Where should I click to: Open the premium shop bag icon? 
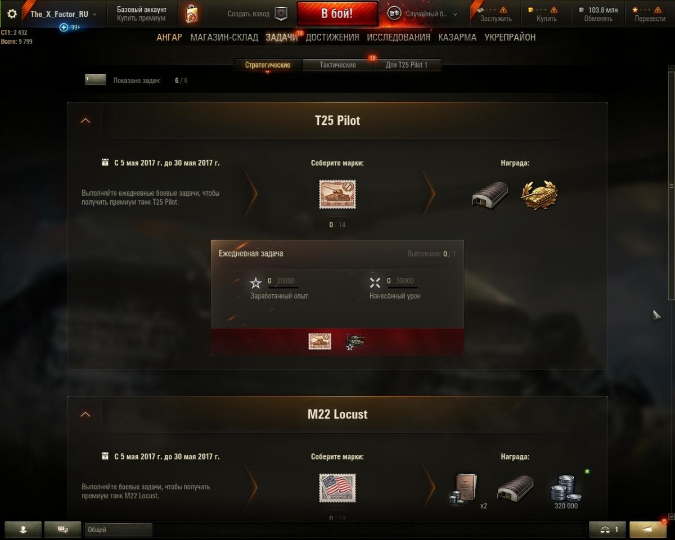(x=191, y=14)
